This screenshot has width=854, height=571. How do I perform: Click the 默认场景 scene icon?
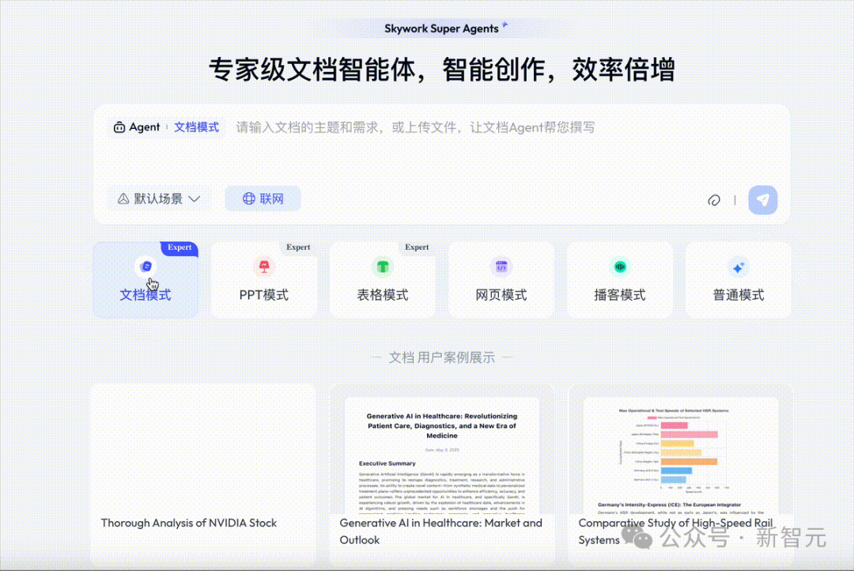(x=125, y=199)
